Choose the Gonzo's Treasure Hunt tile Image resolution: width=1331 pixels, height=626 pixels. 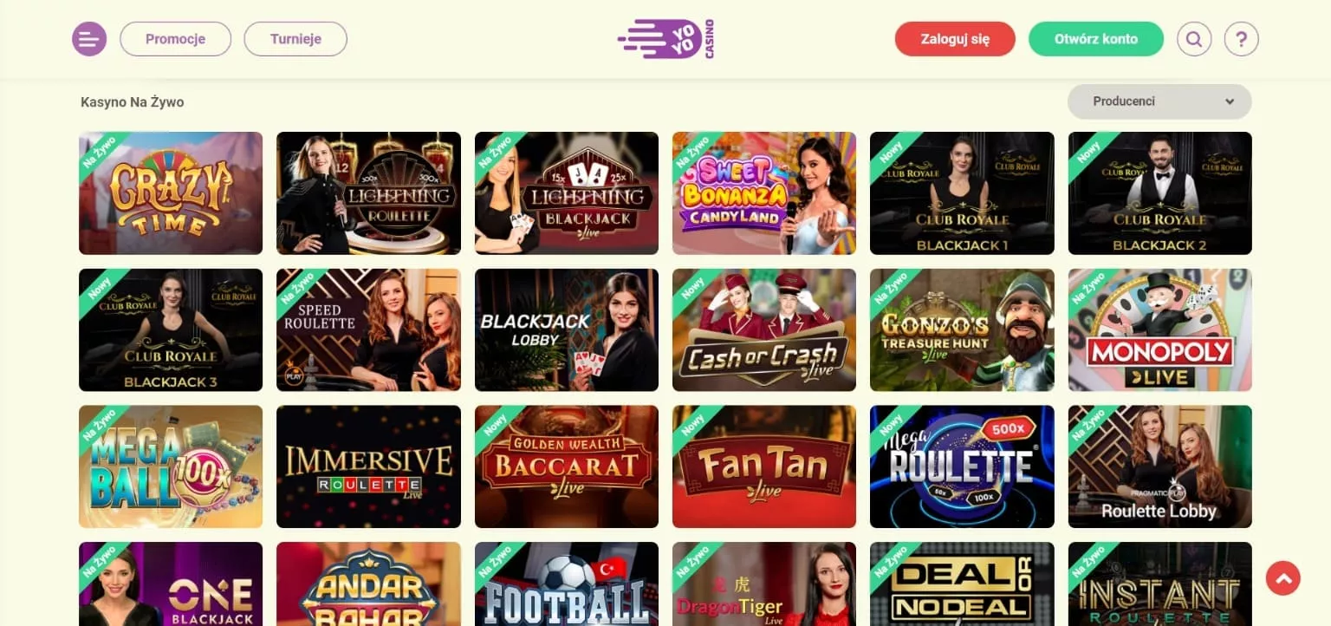tap(962, 330)
